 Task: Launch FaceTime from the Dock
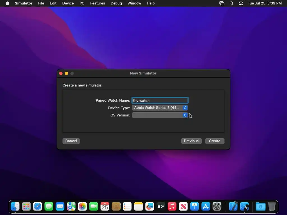[x=94, y=207]
